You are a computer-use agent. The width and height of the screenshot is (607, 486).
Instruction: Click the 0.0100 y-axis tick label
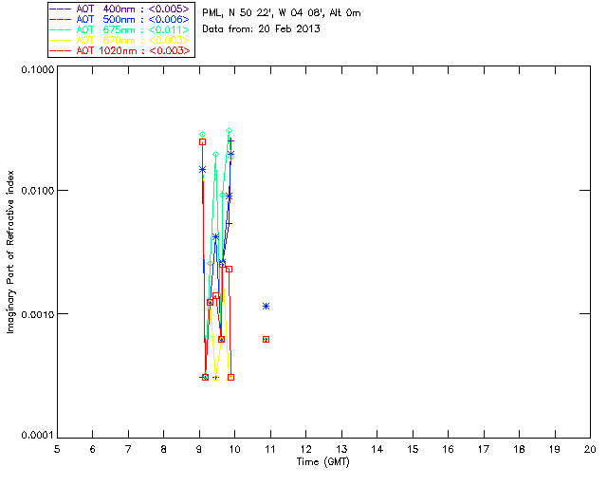pos(36,192)
